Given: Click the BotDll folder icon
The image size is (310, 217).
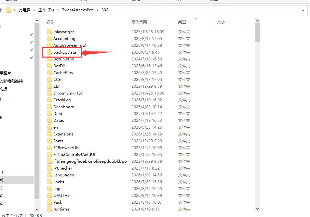Looking at the screenshot, I should tap(49, 66).
